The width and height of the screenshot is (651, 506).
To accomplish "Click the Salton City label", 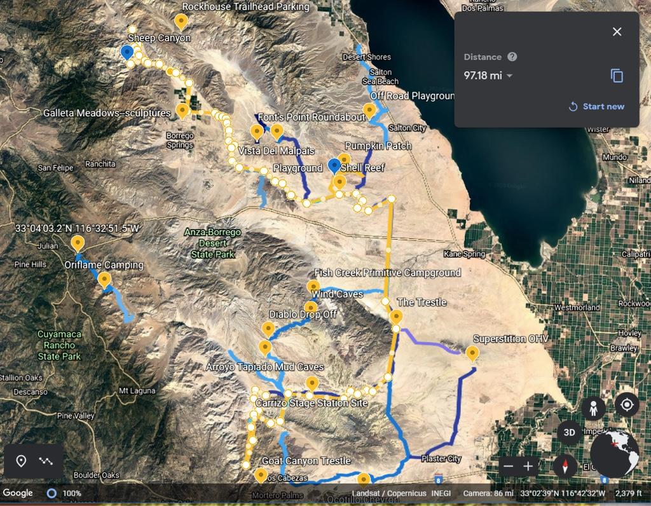I will pyautogui.click(x=408, y=128).
